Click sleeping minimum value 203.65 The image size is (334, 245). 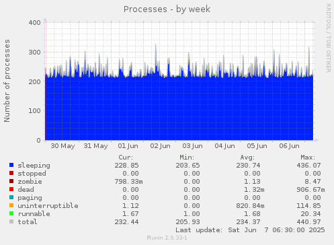[x=187, y=166]
